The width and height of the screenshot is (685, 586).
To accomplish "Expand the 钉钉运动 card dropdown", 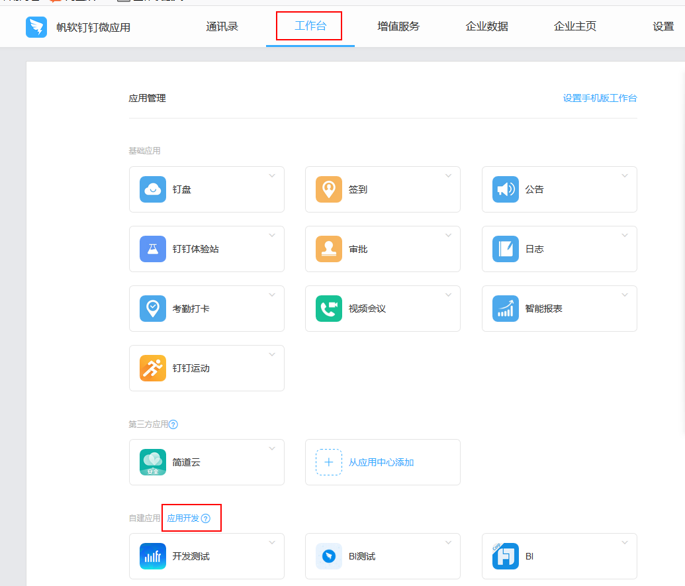I will pos(272,354).
